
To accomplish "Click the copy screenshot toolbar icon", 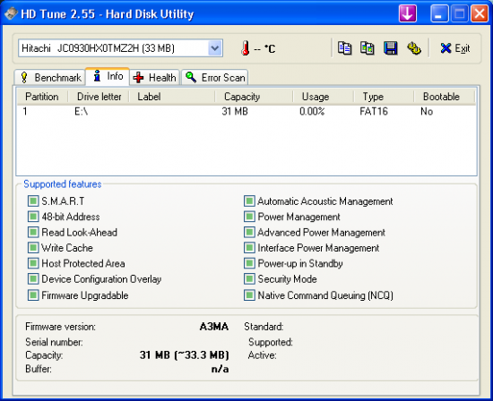I will point(368,48).
